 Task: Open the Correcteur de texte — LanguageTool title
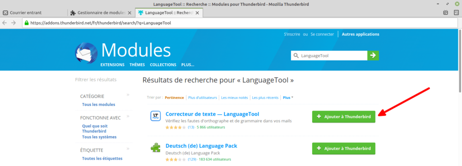click(x=212, y=114)
